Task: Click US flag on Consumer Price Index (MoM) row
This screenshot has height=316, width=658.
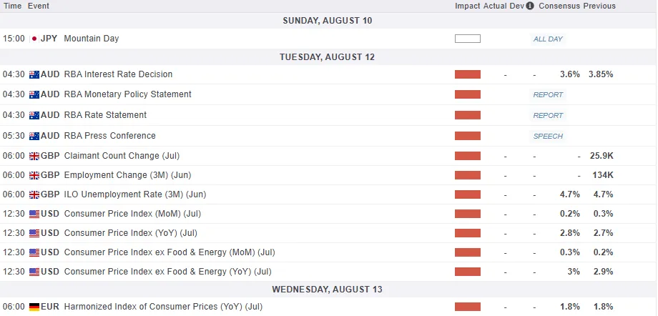Action: click(34, 214)
